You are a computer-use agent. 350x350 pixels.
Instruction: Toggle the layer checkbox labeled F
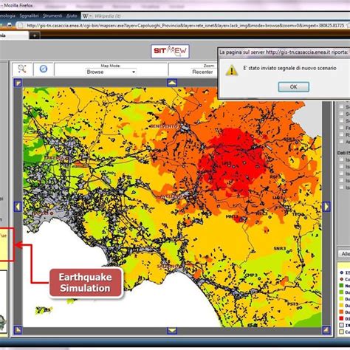(341, 128)
